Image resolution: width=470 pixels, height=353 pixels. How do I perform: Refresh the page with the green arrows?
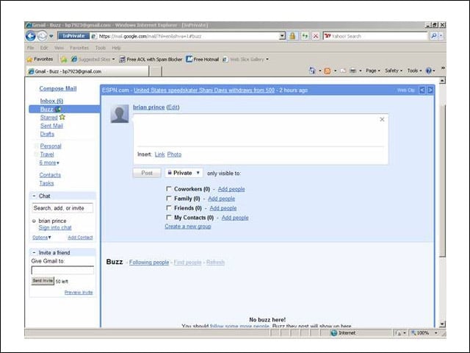click(x=305, y=36)
